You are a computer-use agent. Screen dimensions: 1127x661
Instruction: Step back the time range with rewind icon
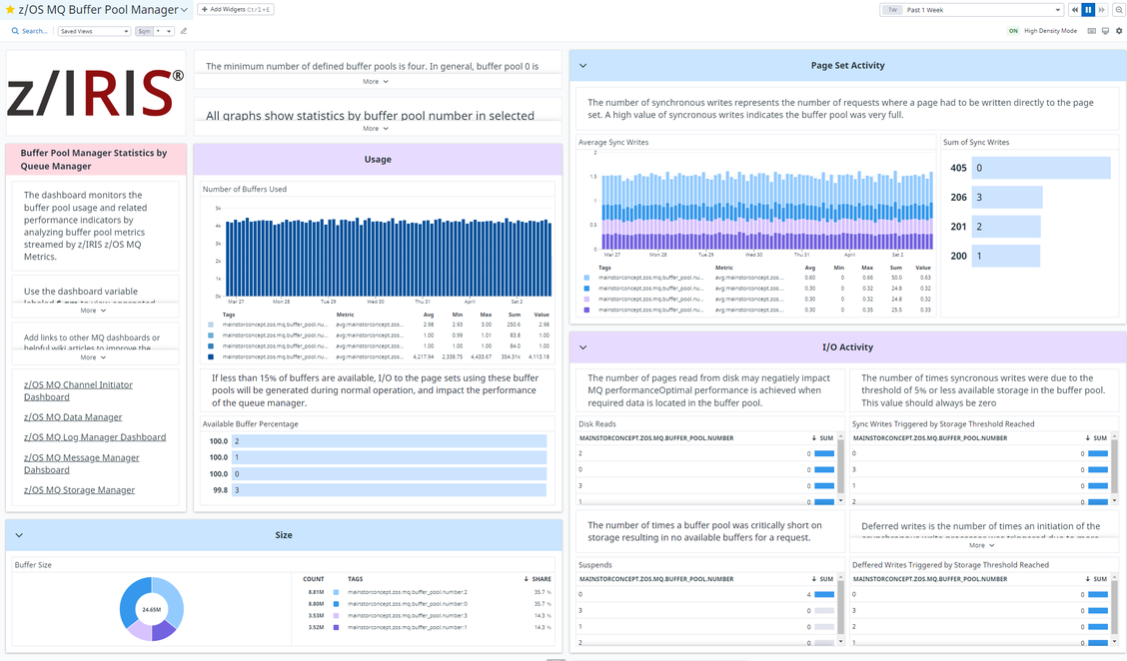click(1074, 10)
